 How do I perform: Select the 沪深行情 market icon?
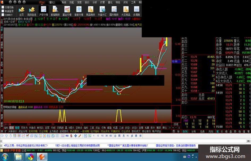44,11
